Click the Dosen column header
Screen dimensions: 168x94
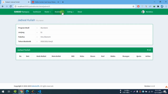(x=93, y=56)
